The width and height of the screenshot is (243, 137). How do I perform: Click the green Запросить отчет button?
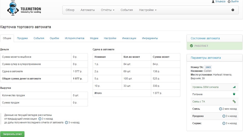(x=12, y=134)
